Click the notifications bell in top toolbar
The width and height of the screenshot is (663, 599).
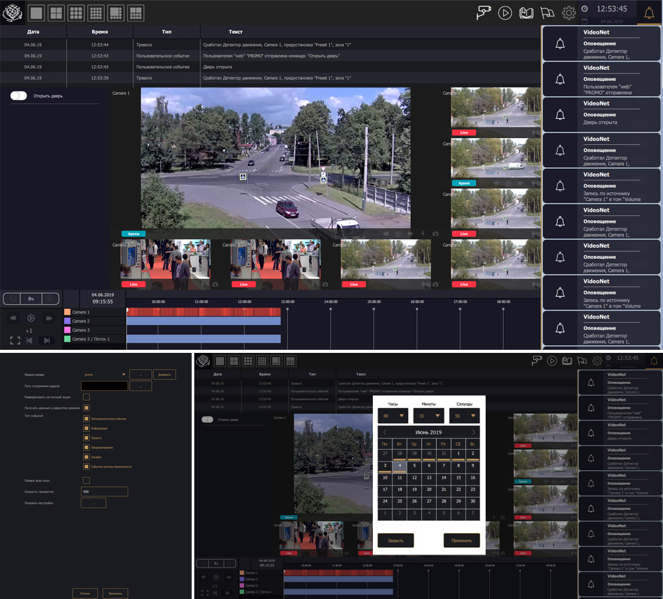(649, 13)
